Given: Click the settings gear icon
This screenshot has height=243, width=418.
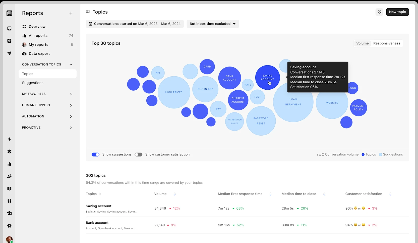Looking at the screenshot, I should (x=9, y=226).
